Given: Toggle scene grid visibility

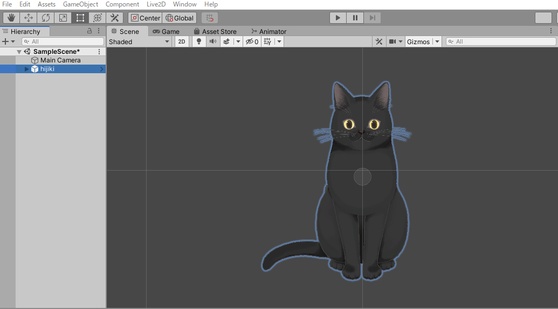Looking at the screenshot, I should coord(267,42).
